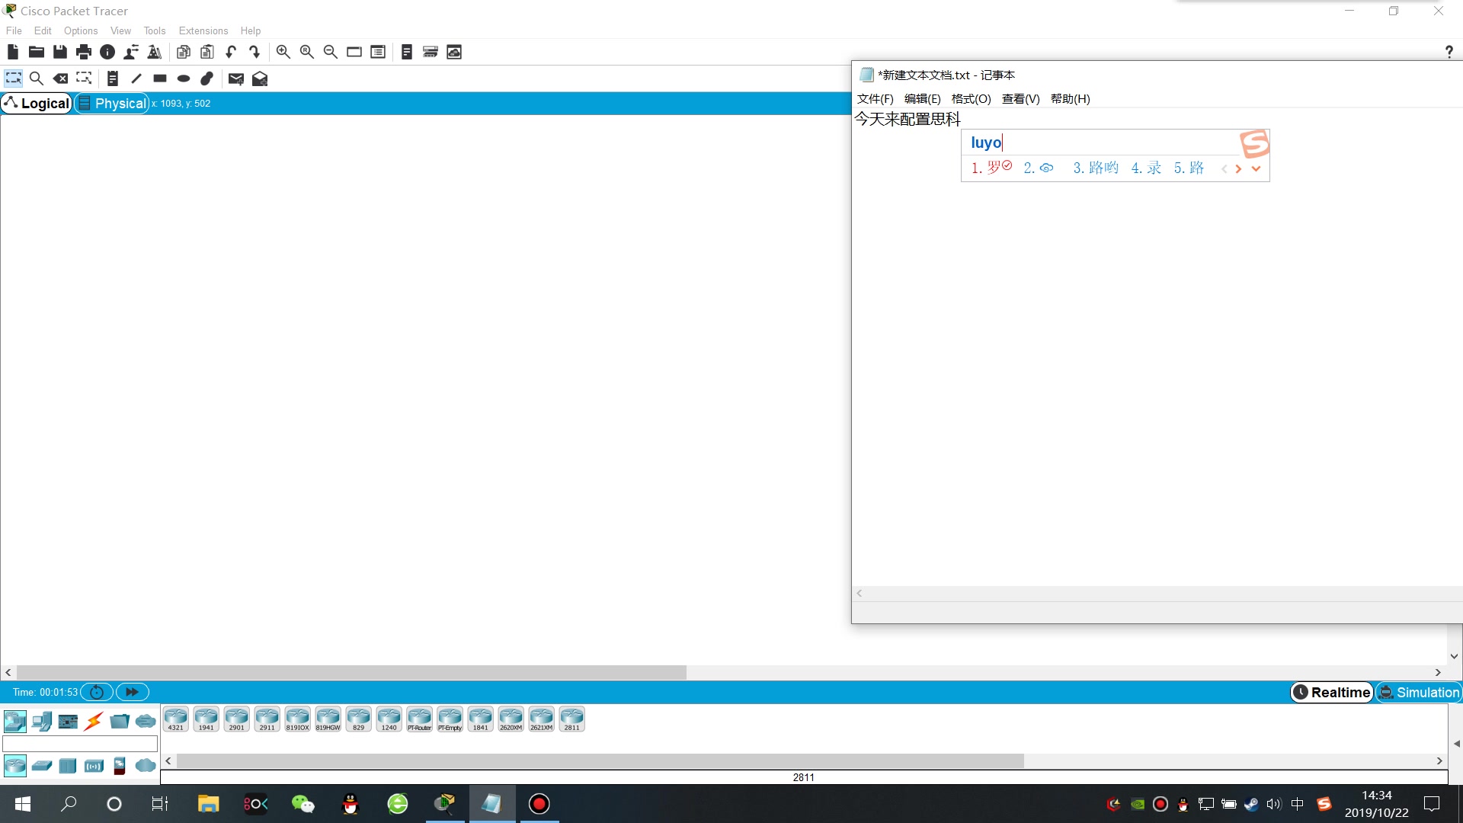Switch to Simulation mode
The height and width of the screenshot is (823, 1463).
[x=1419, y=692]
